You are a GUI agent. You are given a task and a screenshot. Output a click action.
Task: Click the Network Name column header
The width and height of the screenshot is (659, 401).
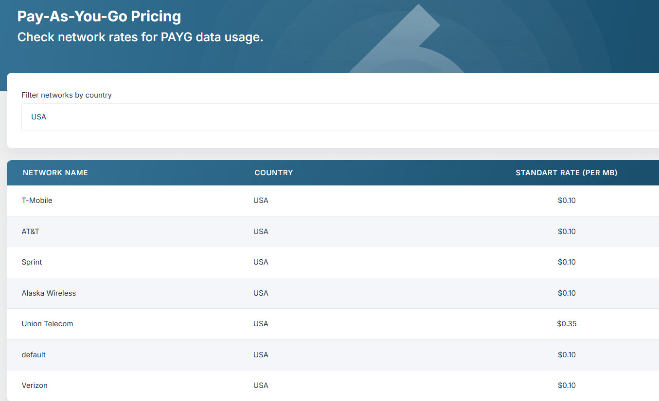pyautogui.click(x=55, y=173)
